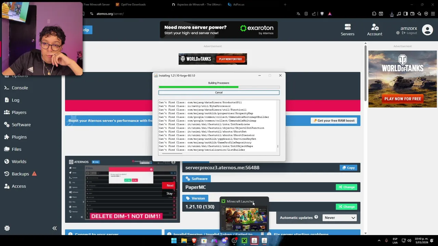Open the Automatic updates dropdown

[x=340, y=218]
